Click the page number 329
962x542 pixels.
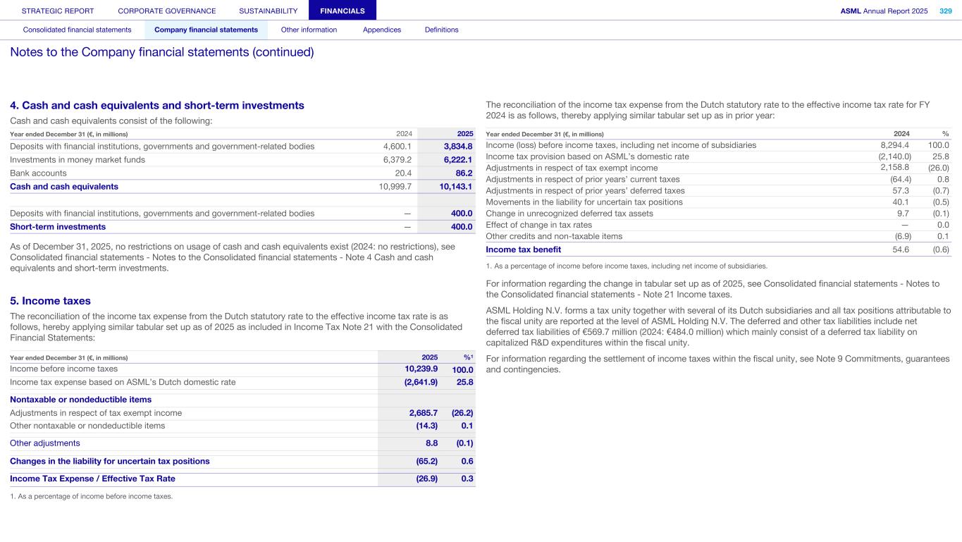[945, 11]
